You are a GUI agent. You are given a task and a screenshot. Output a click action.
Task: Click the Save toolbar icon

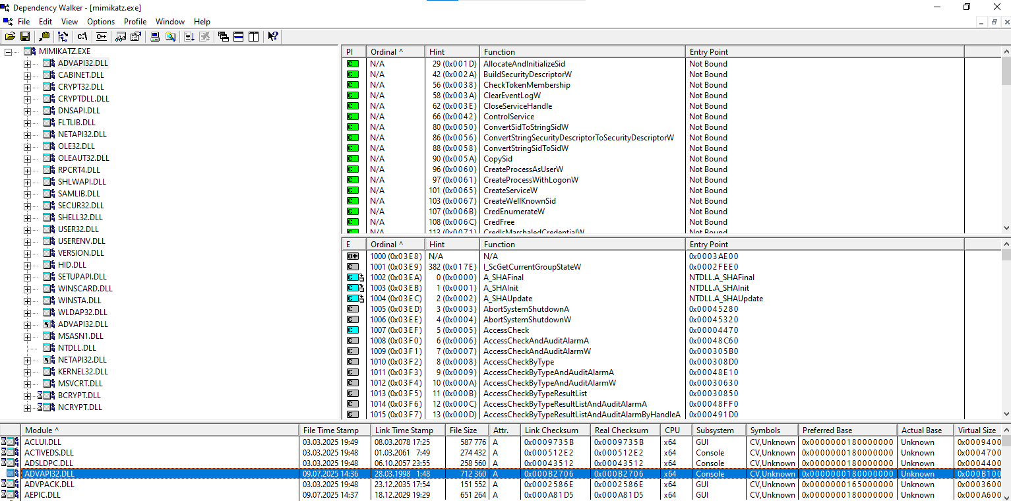25,37
